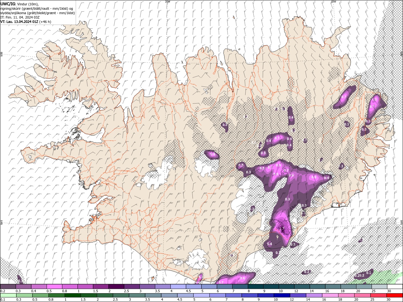Screen dimensions: 403x302
Task: Click the white 30 swatch in upper legend
Action: click(x=395, y=287)
